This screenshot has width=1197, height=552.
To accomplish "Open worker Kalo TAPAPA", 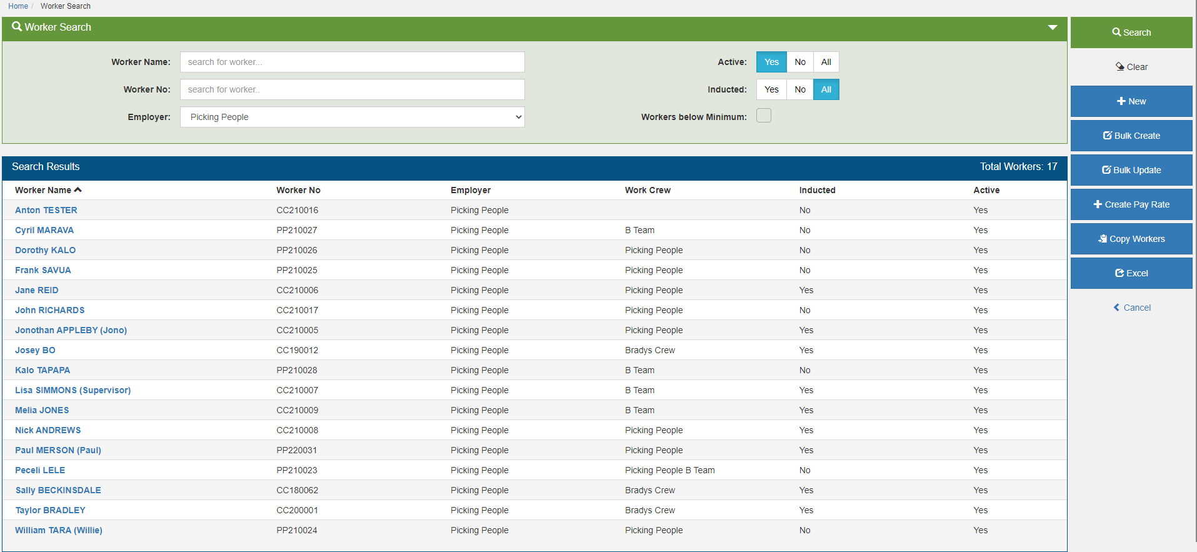I will [43, 370].
